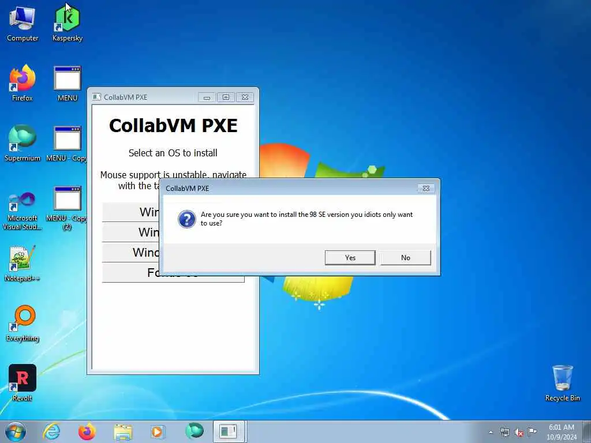The height and width of the screenshot is (443, 591).
Task: Open the Computer desktop icon
Action: (x=23, y=23)
